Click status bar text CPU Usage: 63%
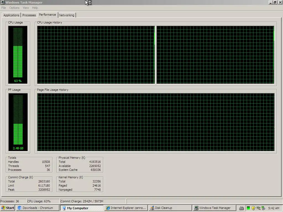The height and width of the screenshot is (212, 283). (39, 201)
